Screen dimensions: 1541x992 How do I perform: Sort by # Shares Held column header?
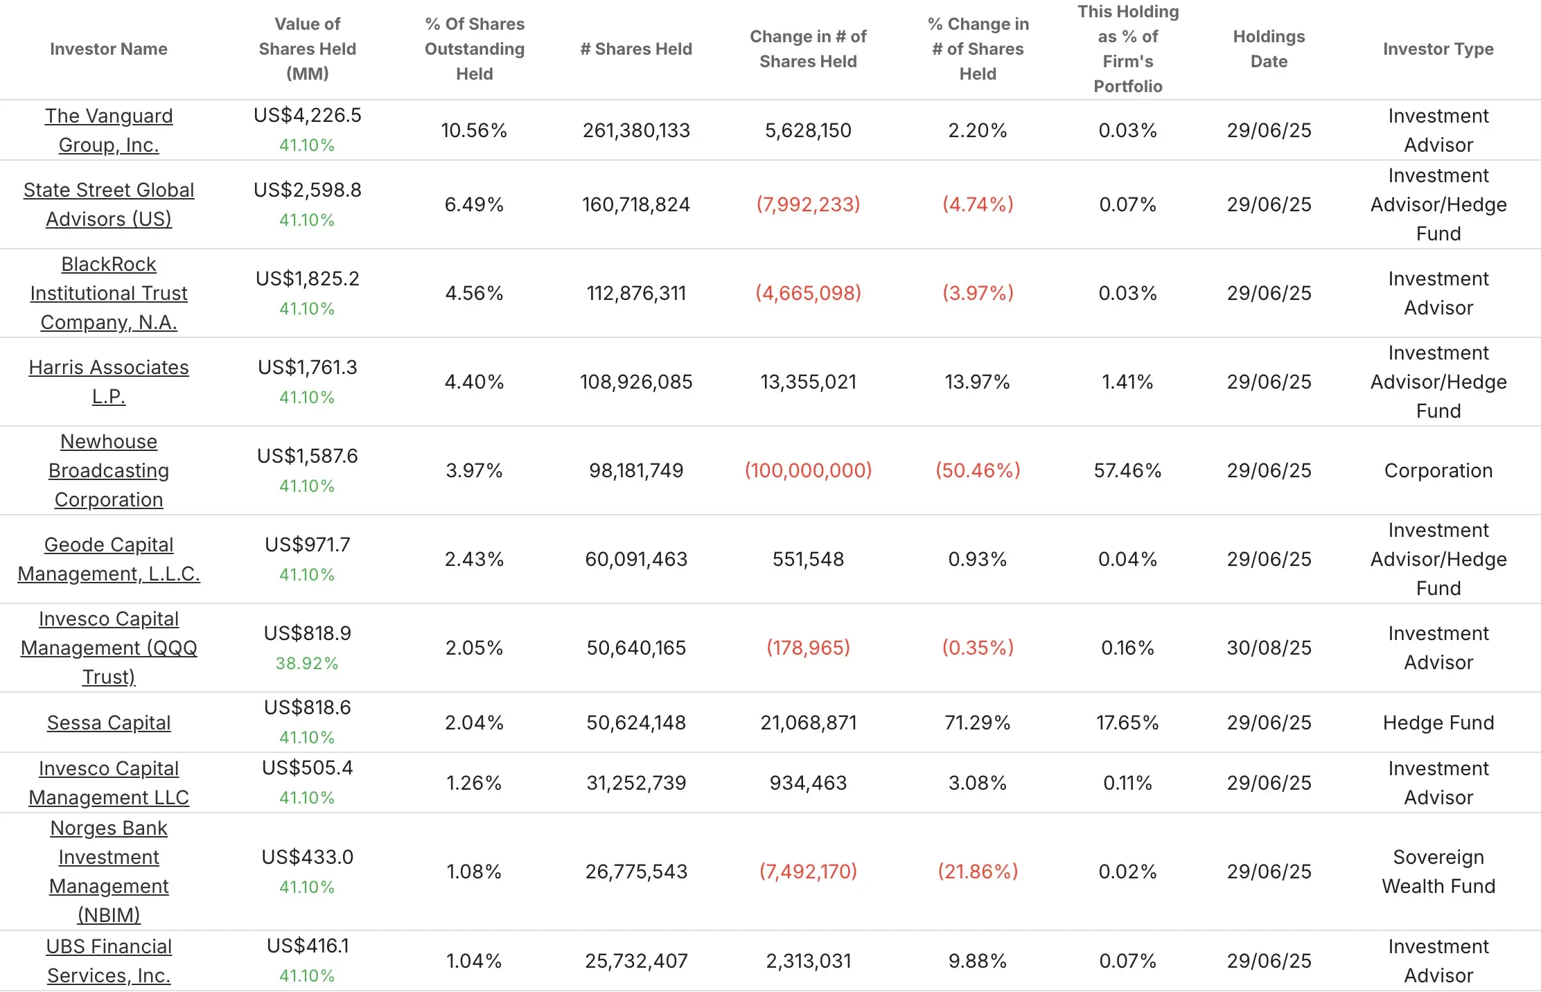pyautogui.click(x=636, y=49)
